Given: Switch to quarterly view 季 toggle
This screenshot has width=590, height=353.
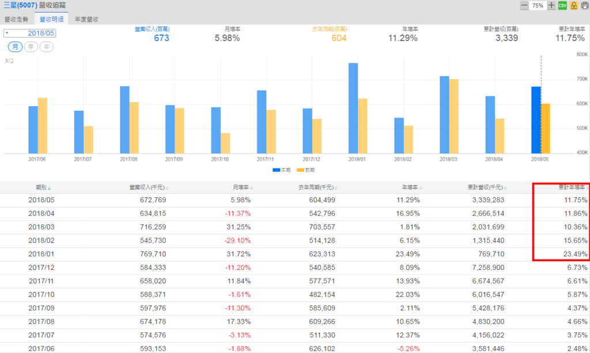Looking at the screenshot, I should (x=31, y=47).
